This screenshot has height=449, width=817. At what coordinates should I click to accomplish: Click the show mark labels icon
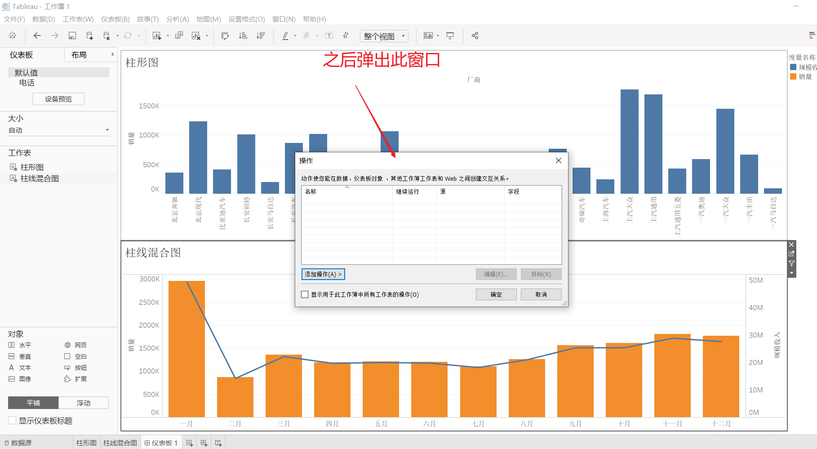pyautogui.click(x=329, y=36)
